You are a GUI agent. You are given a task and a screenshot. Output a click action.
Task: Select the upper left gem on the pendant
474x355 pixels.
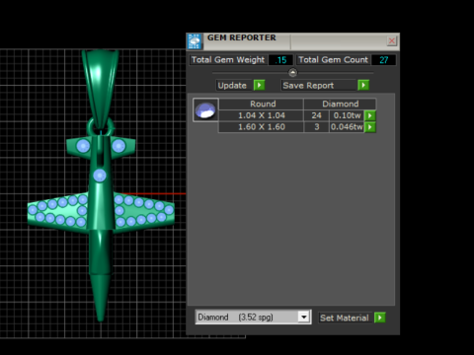[x=83, y=146]
